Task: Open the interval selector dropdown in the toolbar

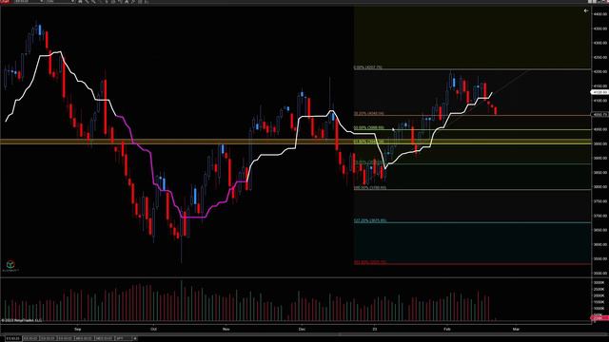Action: pyautogui.click(x=60, y=2)
